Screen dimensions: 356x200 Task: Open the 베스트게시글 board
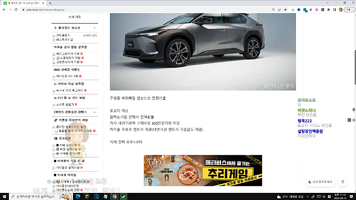click(65, 39)
